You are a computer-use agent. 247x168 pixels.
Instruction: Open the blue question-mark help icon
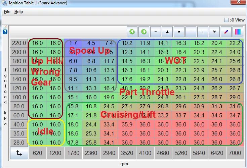5,32
